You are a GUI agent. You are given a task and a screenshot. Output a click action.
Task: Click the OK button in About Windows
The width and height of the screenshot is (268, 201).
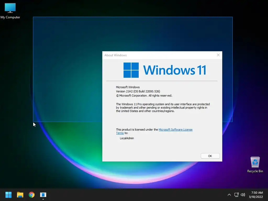[x=210, y=156]
